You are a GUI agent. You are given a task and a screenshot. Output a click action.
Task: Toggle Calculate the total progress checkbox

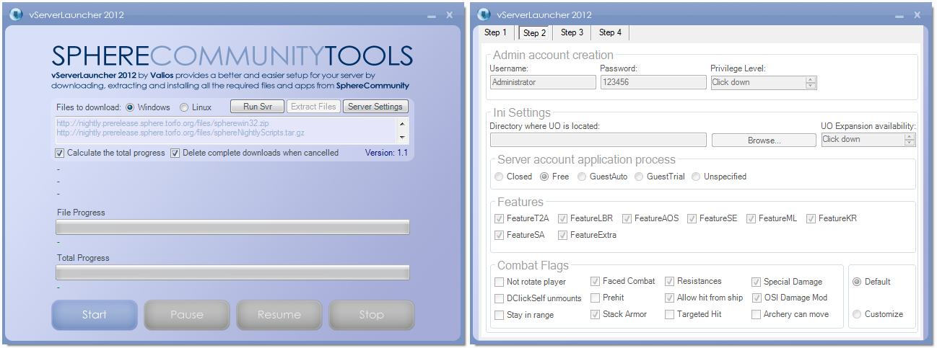coord(60,153)
